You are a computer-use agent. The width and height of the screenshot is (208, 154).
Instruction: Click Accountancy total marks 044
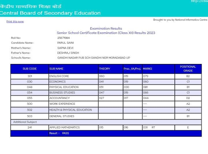(x=146, y=98)
